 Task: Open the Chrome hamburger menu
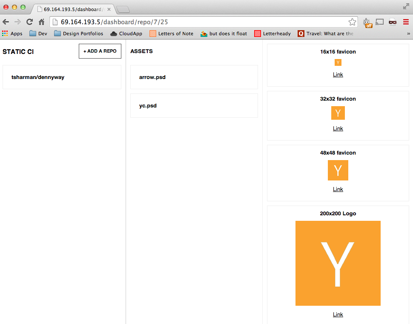coord(406,22)
